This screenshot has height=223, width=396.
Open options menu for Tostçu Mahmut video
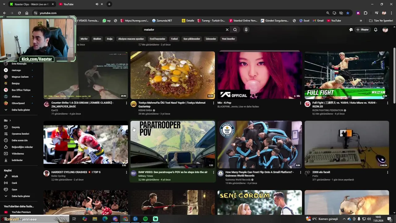tap(213, 103)
